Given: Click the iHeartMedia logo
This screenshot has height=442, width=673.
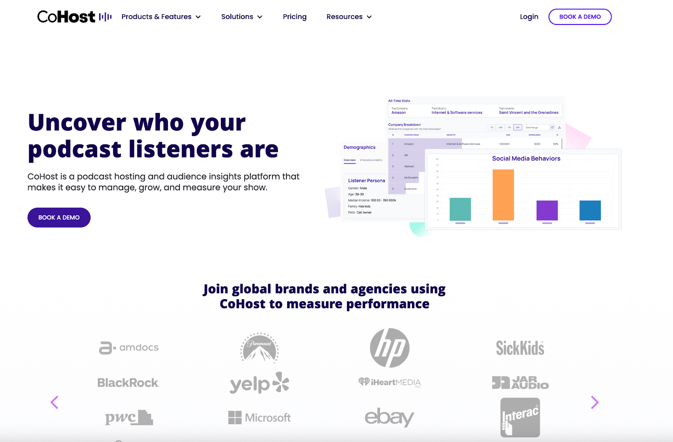Looking at the screenshot, I should [x=389, y=382].
